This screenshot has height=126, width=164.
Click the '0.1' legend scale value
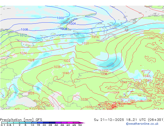(x=3, y=125)
